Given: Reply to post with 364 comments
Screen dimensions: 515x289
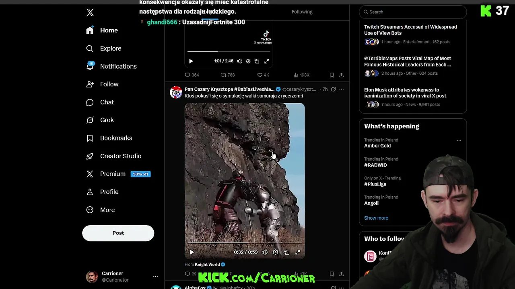Looking at the screenshot, I should point(192,75).
